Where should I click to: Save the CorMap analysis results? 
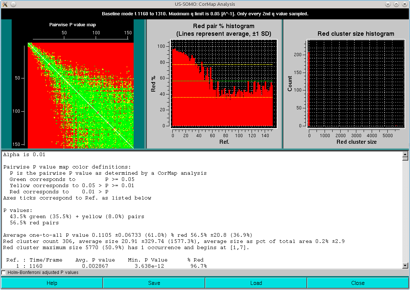click(154, 283)
